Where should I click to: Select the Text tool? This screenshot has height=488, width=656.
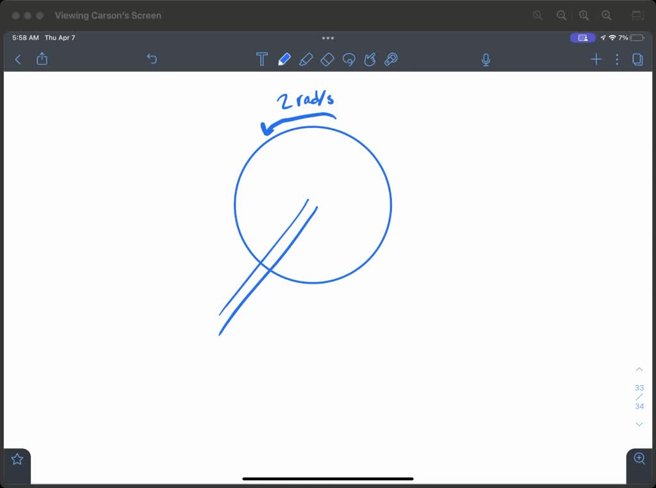pos(262,59)
